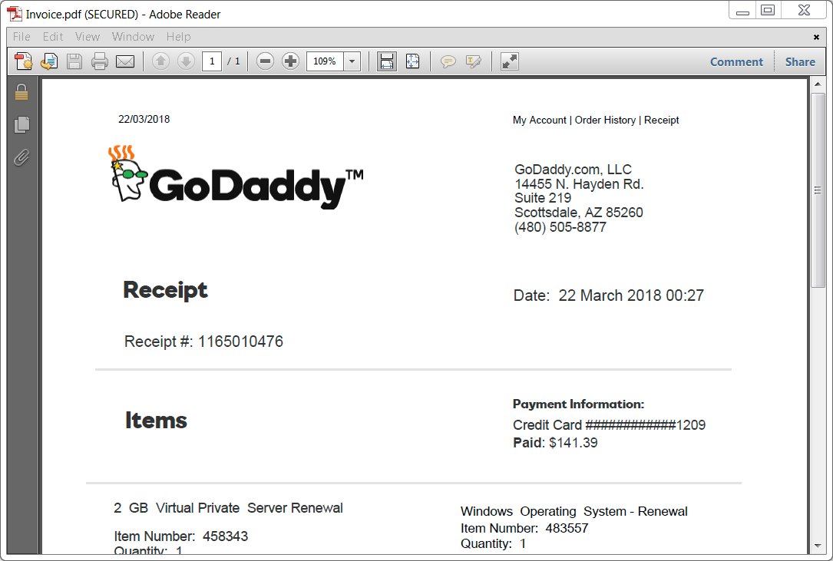This screenshot has width=833, height=561.
Task: Click Item Number: 458343 text
Action: (180, 536)
